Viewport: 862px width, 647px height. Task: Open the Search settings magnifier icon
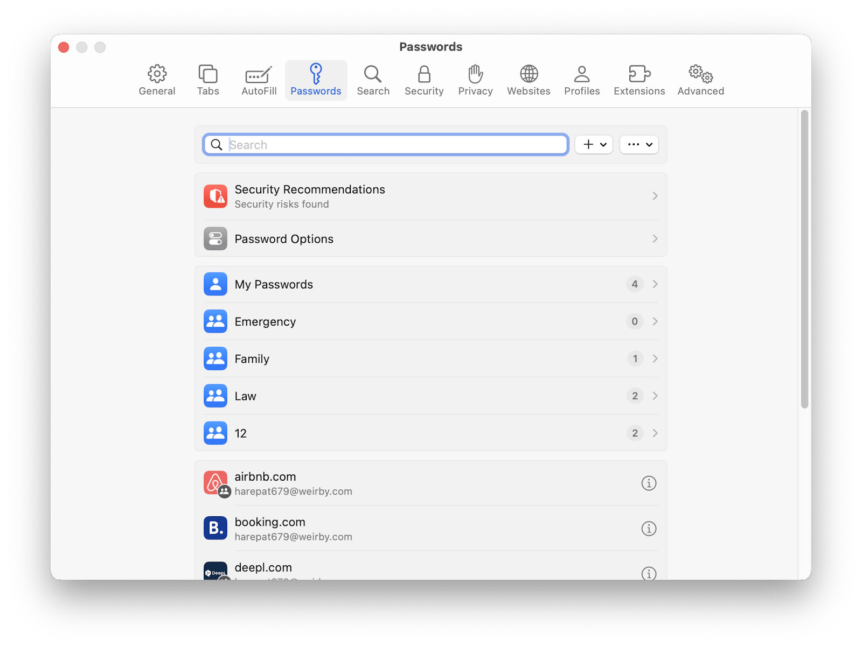pos(373,74)
